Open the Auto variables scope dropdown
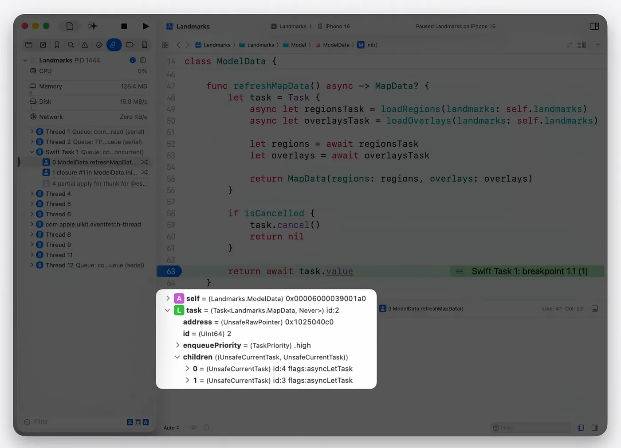Screen dimensions: 621x448 tap(172, 428)
